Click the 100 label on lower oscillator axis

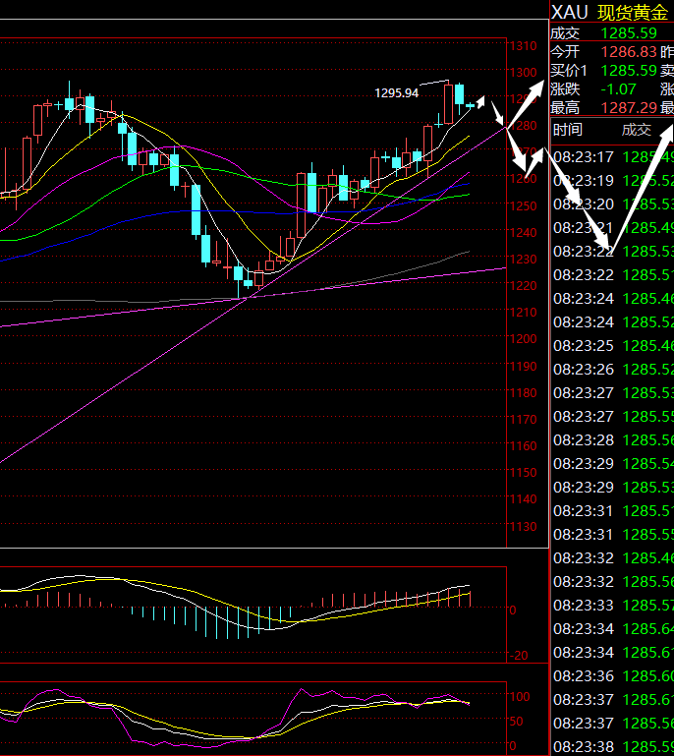pyautogui.click(x=520, y=697)
